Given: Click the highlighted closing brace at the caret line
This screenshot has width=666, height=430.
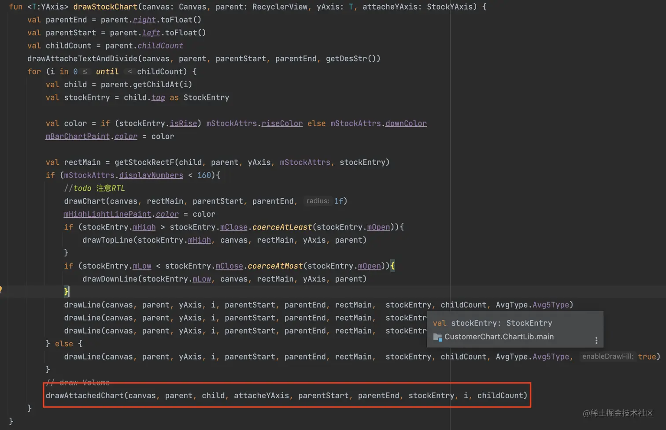Looking at the screenshot, I should tap(67, 291).
